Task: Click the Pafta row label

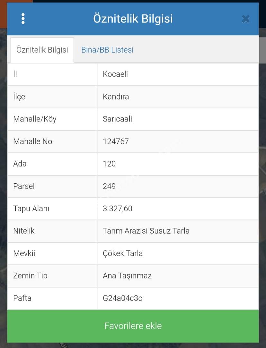Action: pyautogui.click(x=22, y=298)
